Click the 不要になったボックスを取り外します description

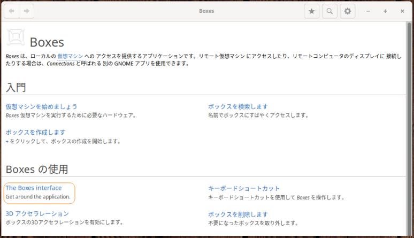coord(253,223)
